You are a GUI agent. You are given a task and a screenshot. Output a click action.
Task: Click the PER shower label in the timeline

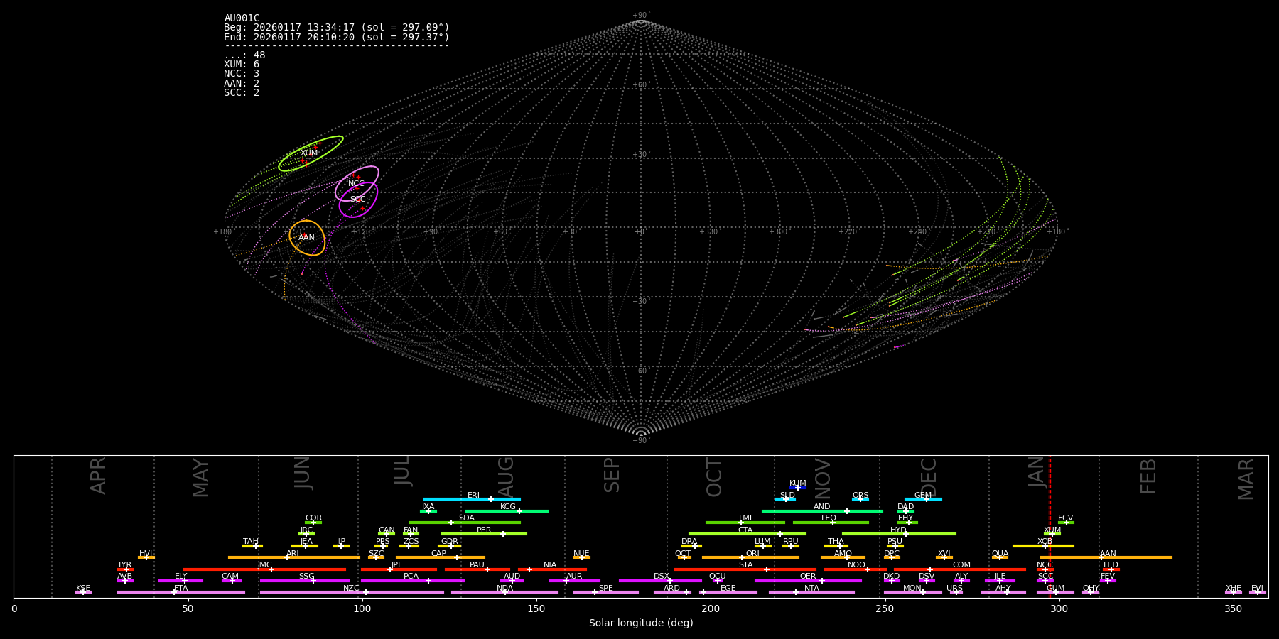484,530
